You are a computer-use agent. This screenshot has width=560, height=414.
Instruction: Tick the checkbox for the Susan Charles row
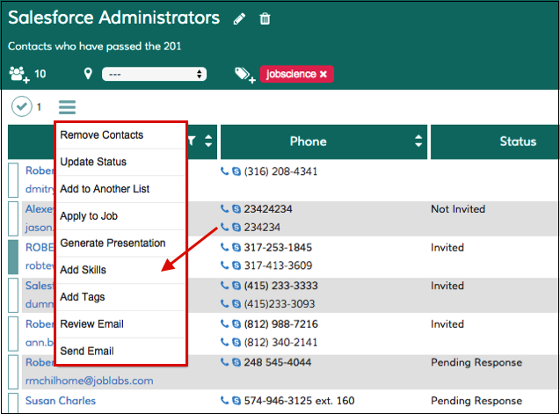[13, 403]
